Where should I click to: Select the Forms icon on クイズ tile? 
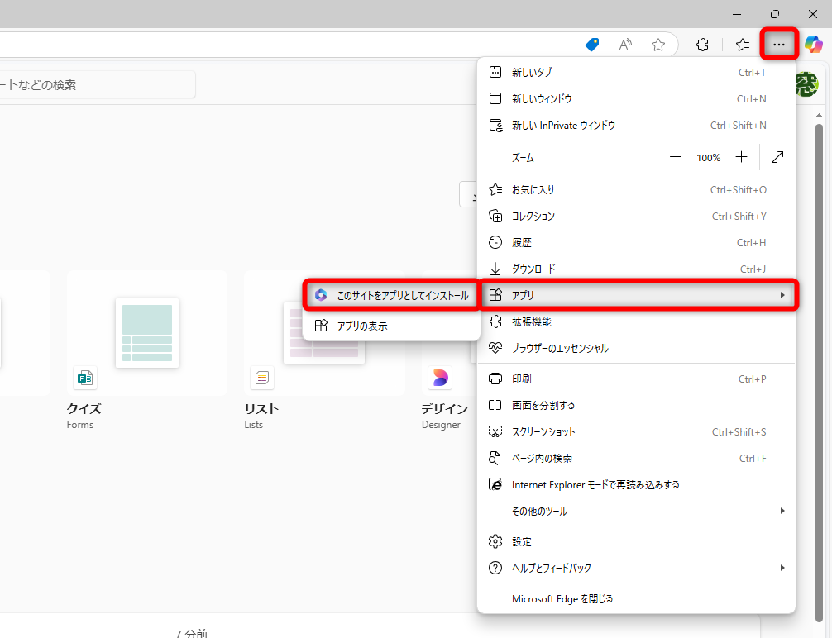(84, 378)
